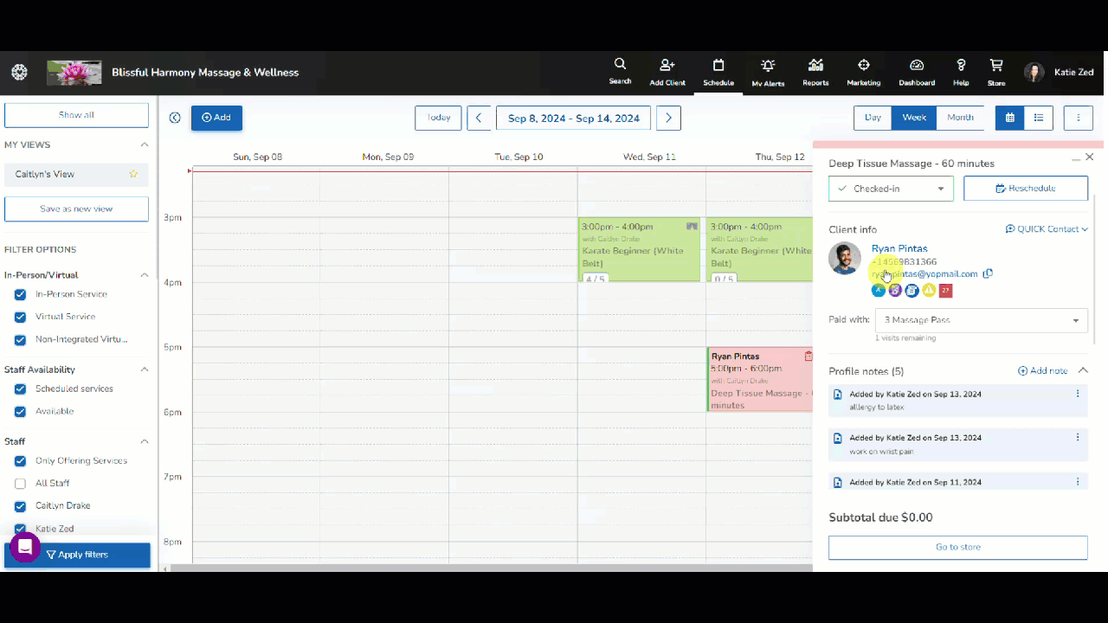Toggle Only Offering Services checkbox
Image resolution: width=1108 pixels, height=623 pixels.
[x=20, y=461]
